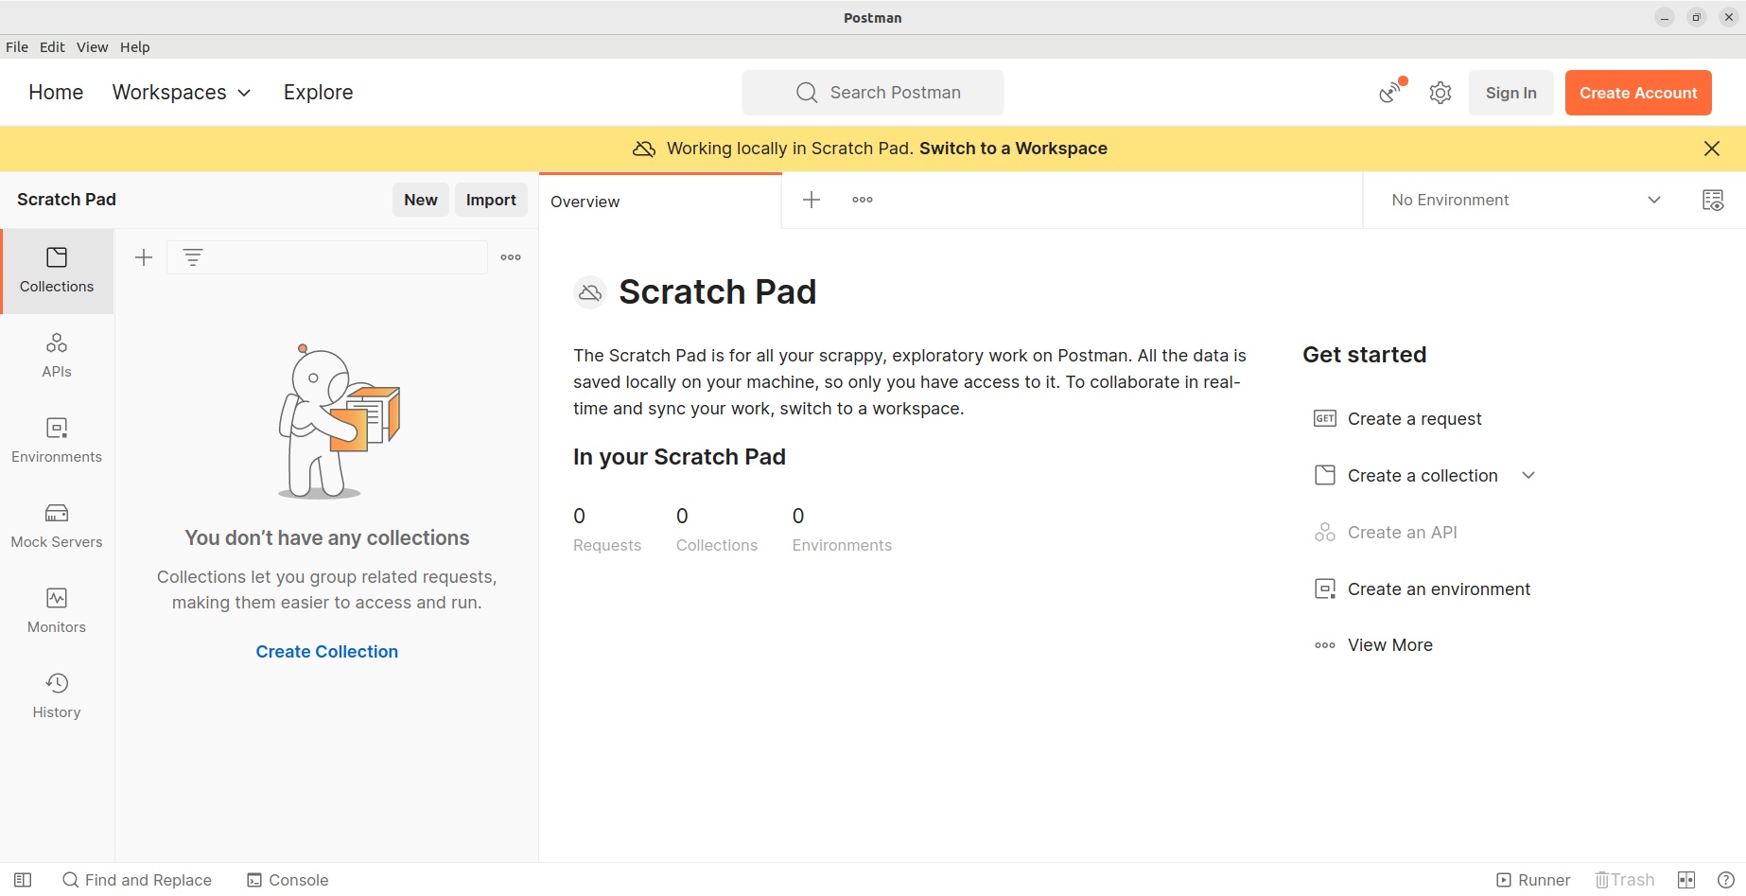Open the File menu
This screenshot has height=896, width=1746.
[x=17, y=47]
